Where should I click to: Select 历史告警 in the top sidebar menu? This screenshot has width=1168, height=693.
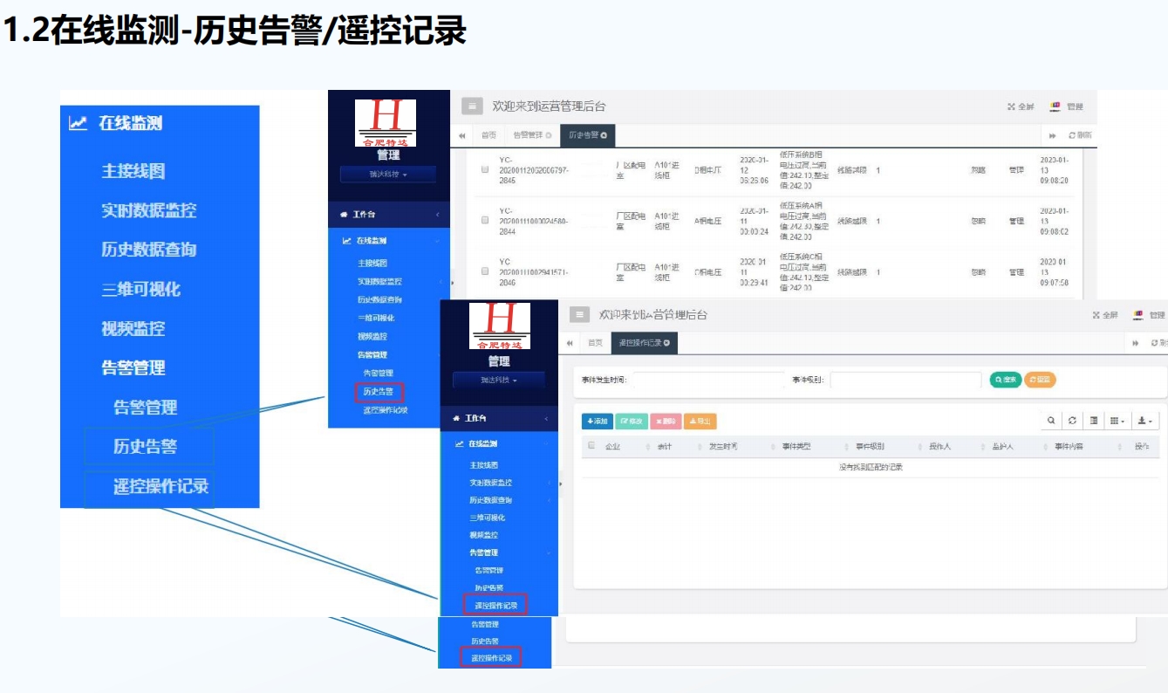(x=379, y=392)
